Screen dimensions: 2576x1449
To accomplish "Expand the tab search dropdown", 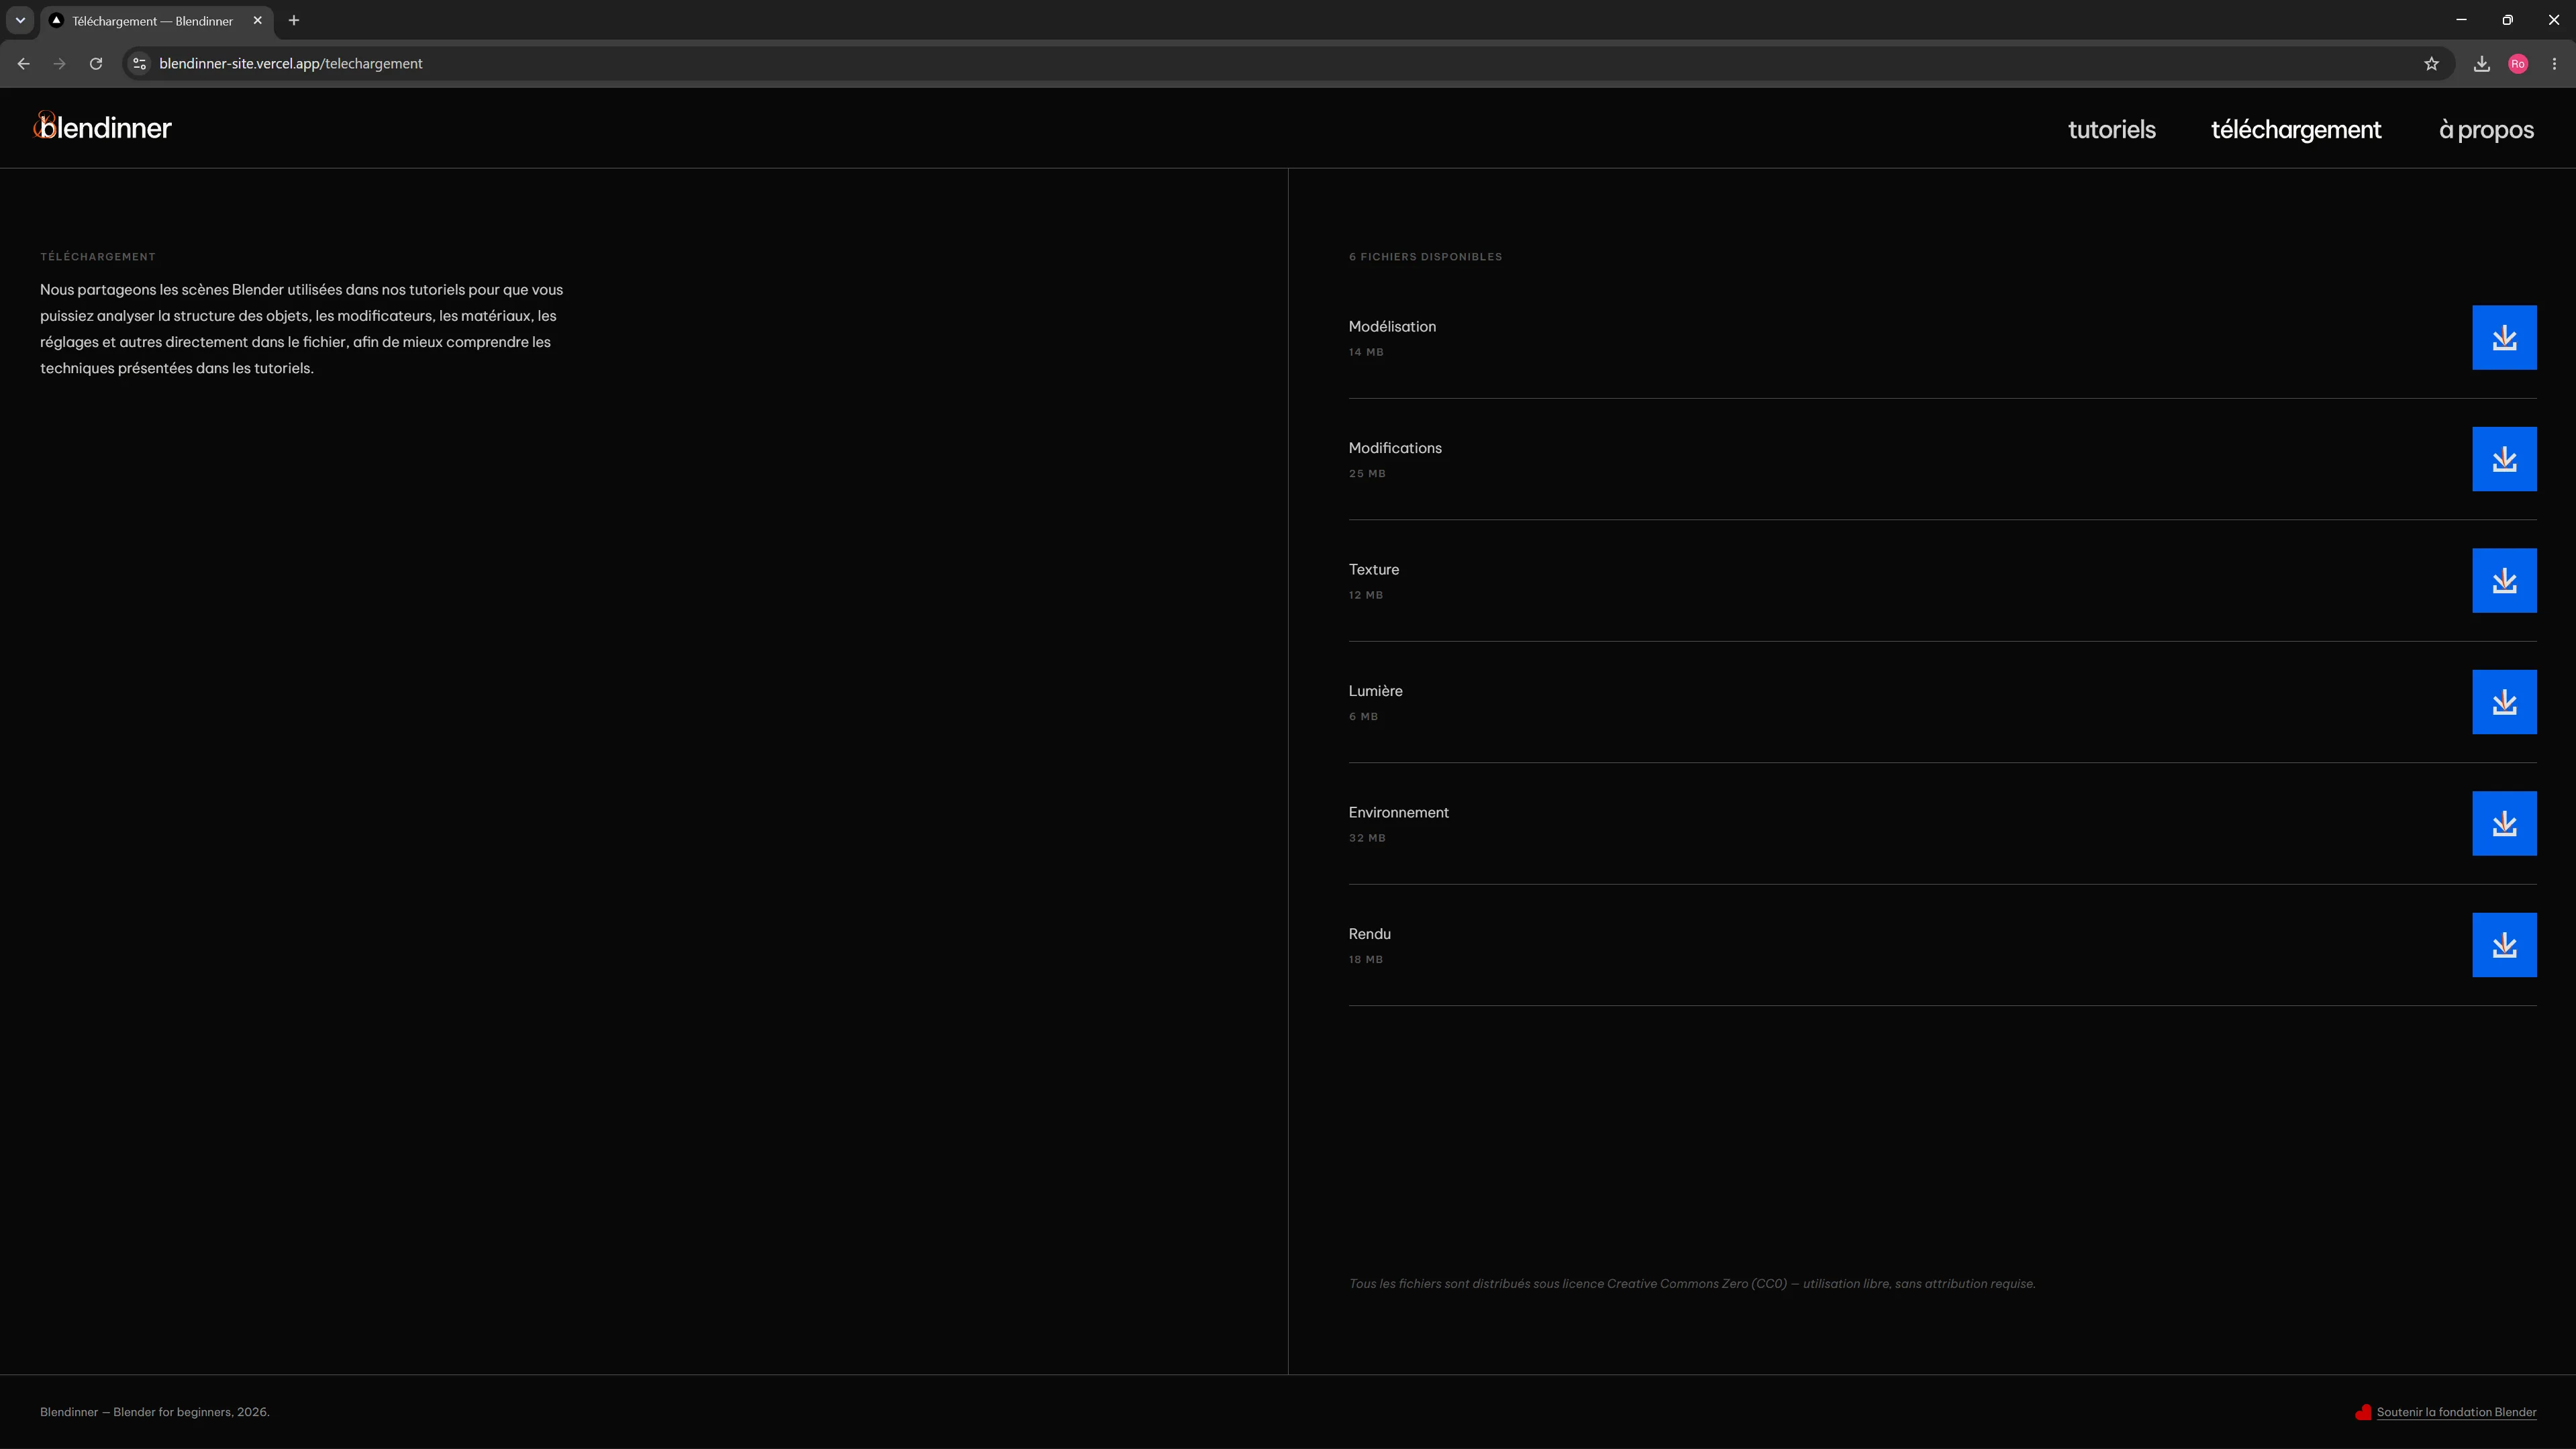I will coord(20,20).
